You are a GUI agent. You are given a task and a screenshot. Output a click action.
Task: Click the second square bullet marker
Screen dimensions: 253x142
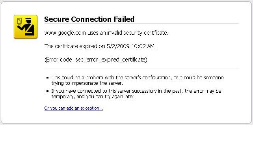(x=47, y=91)
